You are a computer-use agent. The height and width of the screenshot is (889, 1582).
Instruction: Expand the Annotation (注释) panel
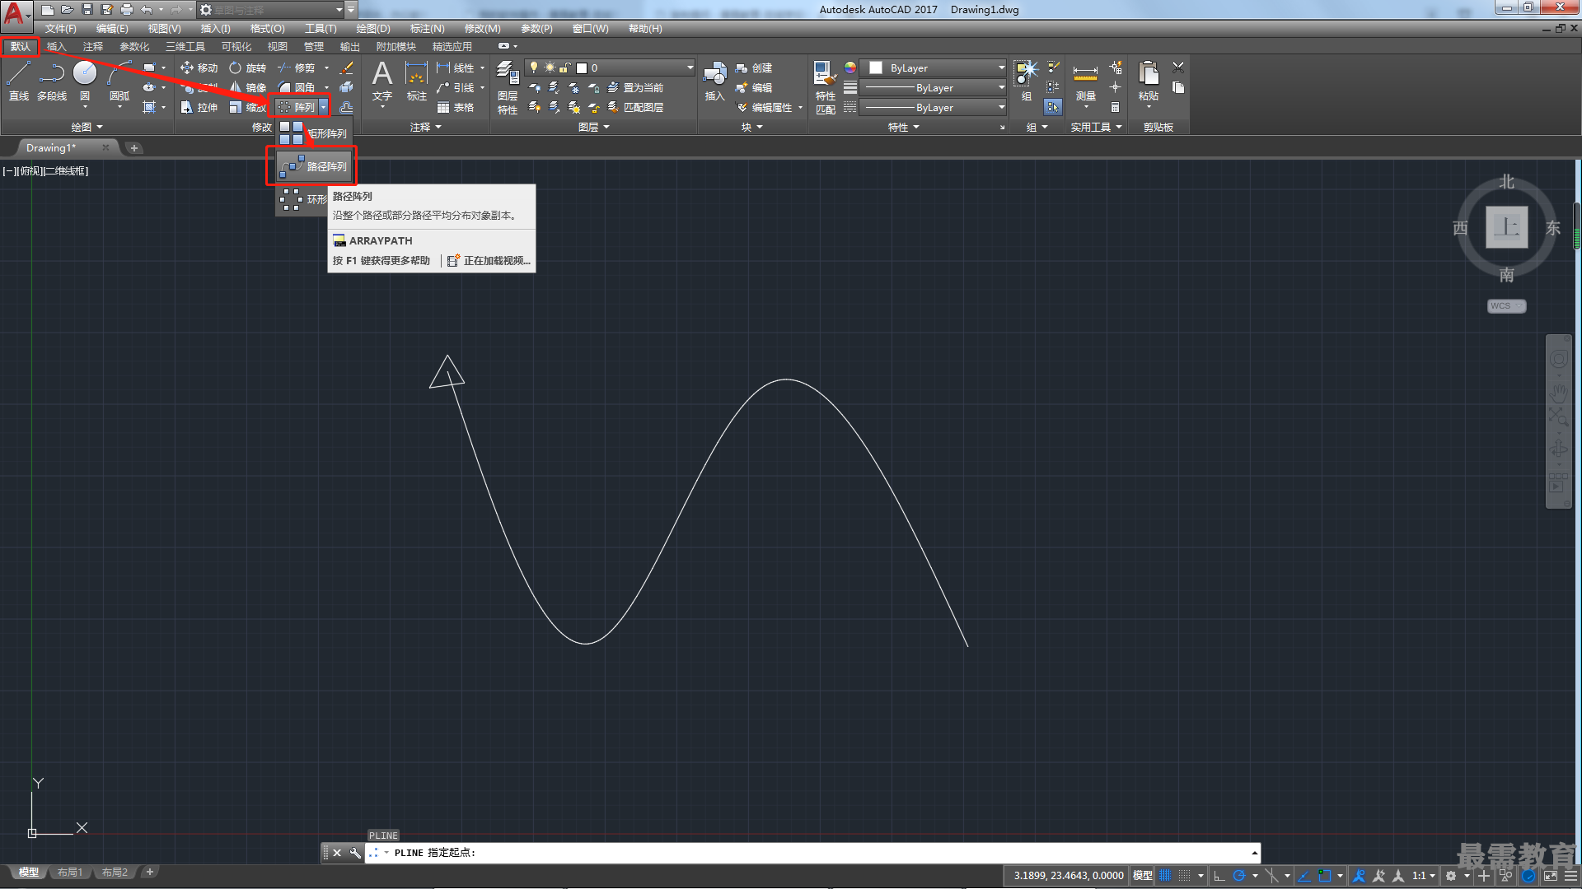point(426,127)
